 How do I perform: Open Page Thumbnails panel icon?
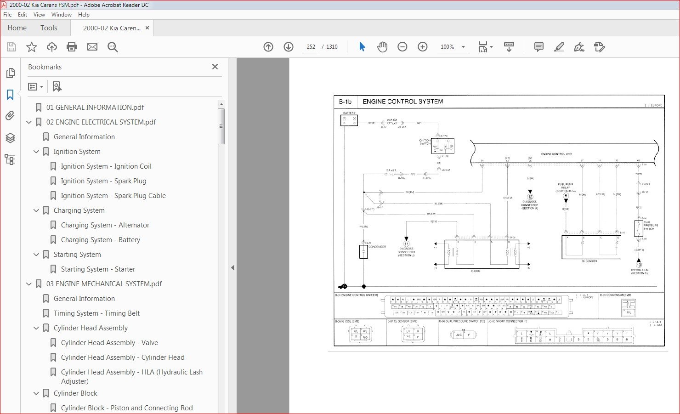pos(10,73)
